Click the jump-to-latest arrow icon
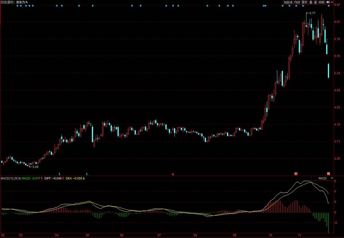This screenshot has height=238, width=344. click(328, 2)
